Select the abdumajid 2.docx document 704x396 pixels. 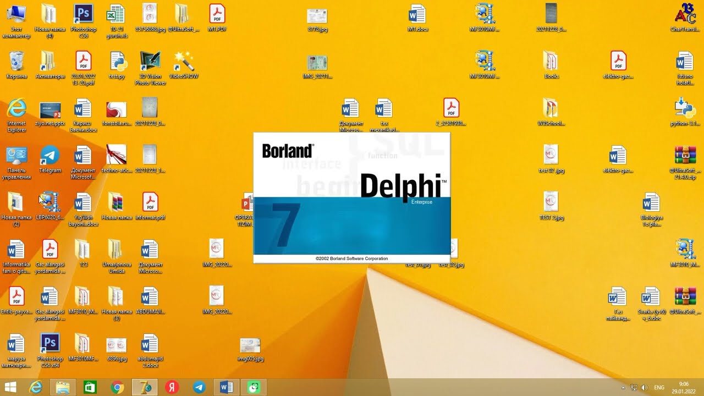pos(150,350)
